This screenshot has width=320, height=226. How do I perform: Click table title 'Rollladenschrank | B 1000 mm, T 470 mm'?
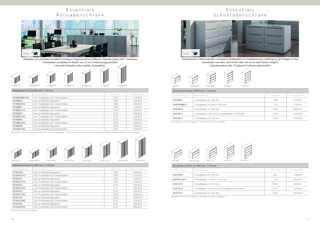point(33,165)
